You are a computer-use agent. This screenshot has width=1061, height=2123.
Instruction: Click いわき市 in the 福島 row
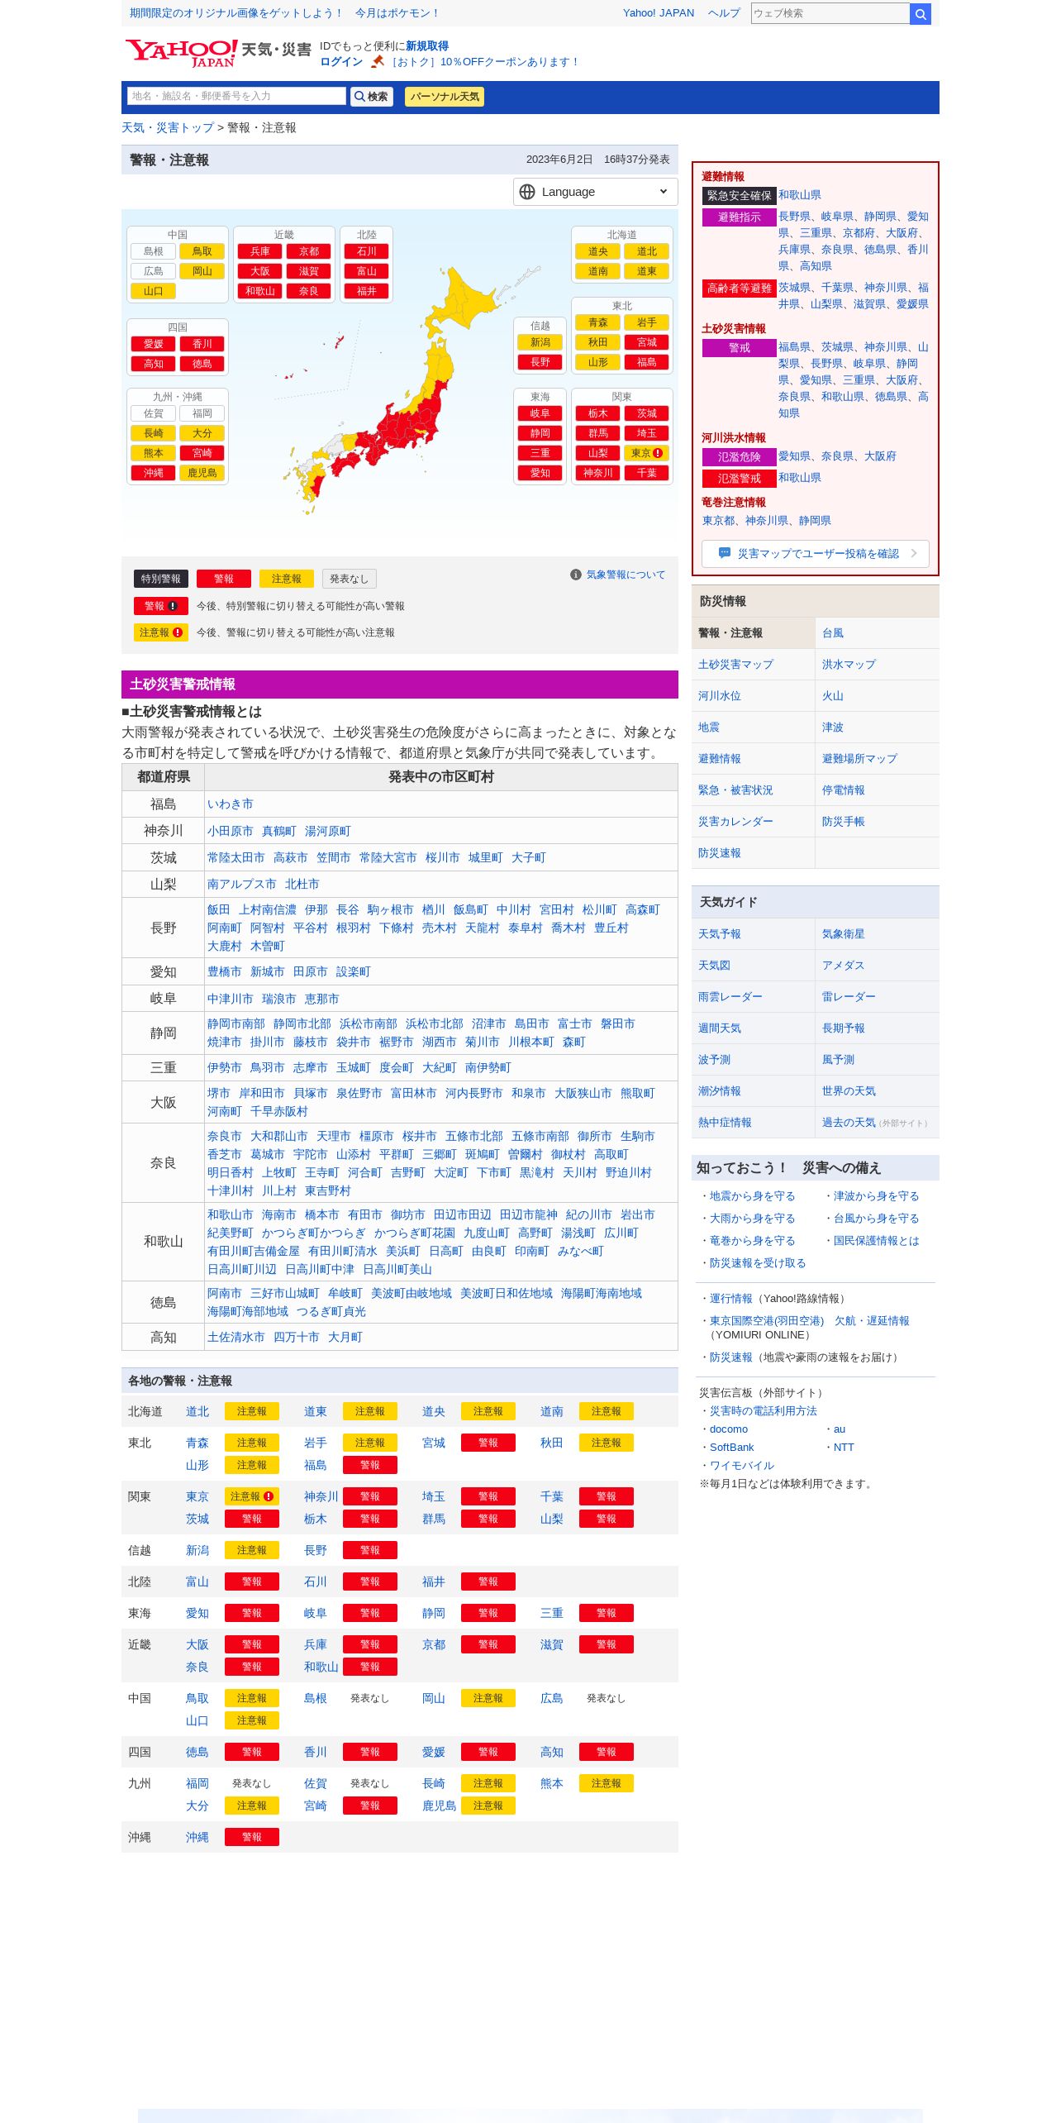tap(231, 804)
